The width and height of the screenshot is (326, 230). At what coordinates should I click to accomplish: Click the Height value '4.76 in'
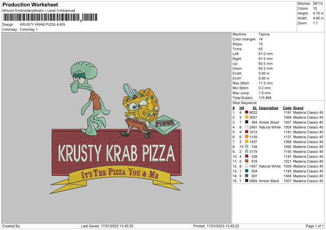click(318, 13)
